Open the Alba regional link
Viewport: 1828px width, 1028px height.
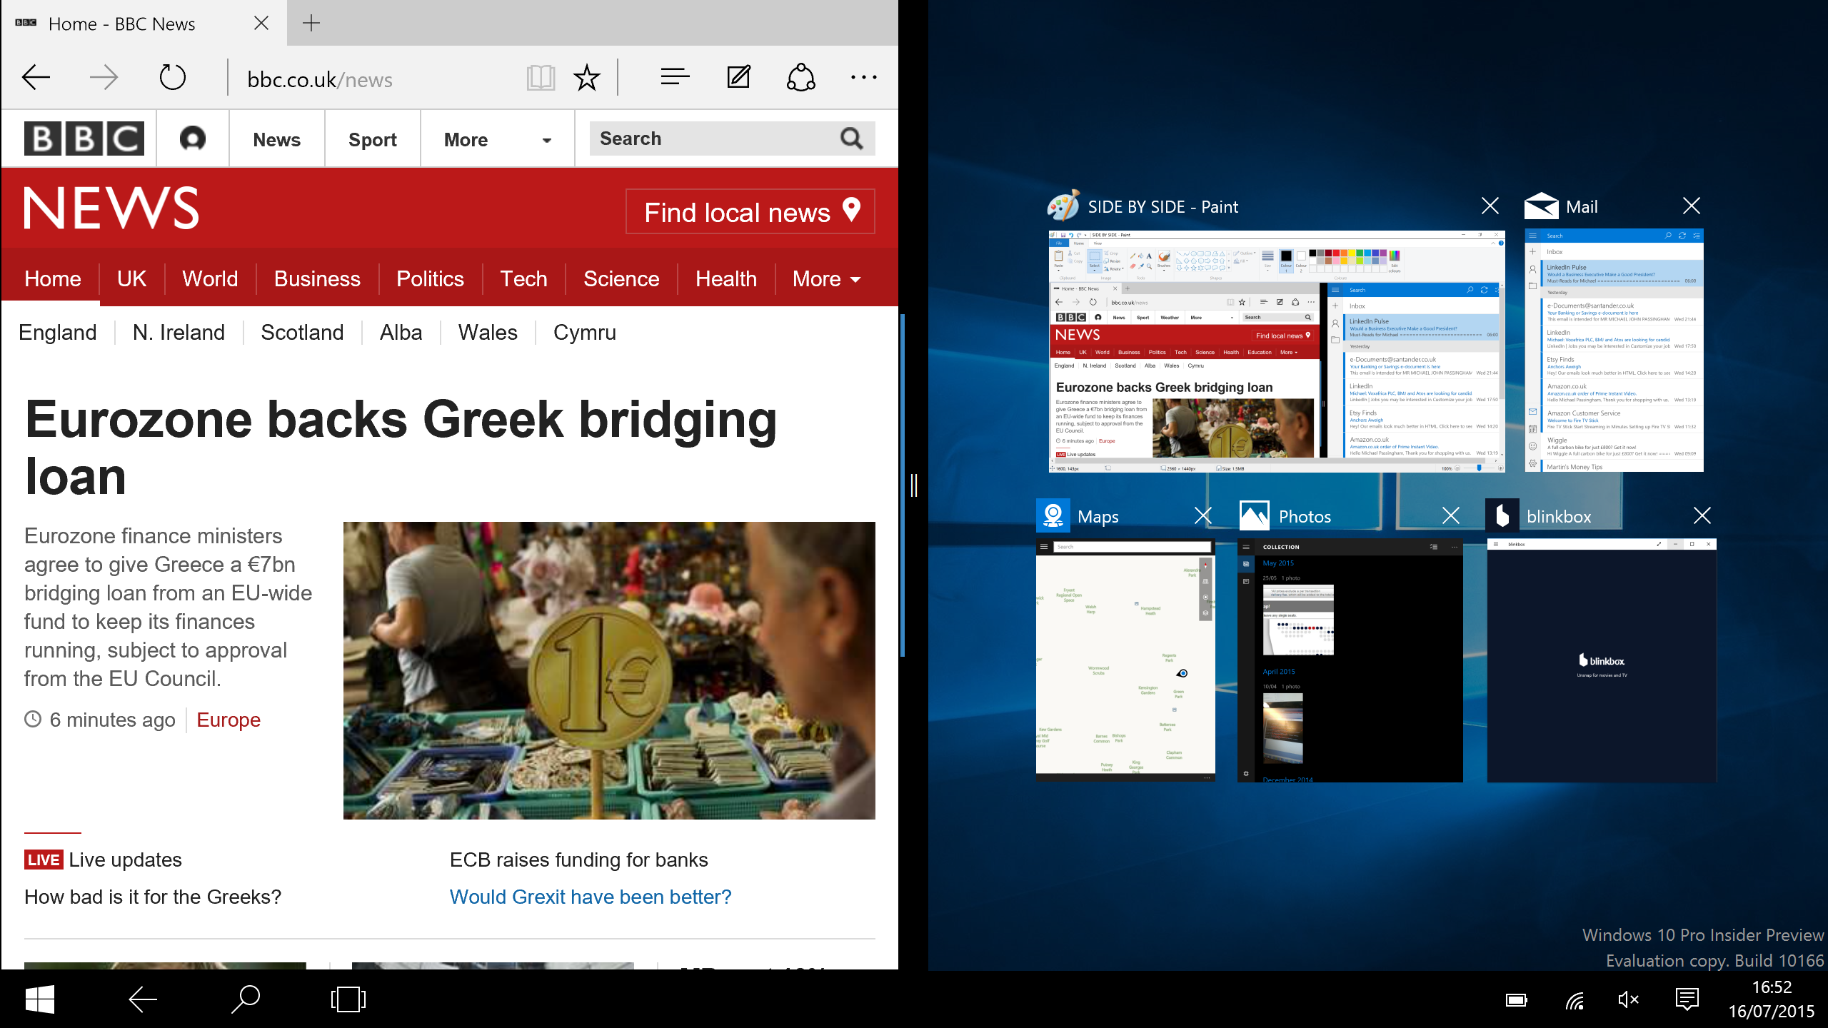(401, 333)
